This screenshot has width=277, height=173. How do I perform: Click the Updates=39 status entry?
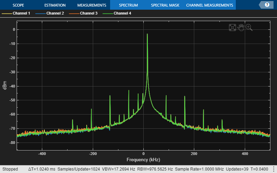pos(237,169)
